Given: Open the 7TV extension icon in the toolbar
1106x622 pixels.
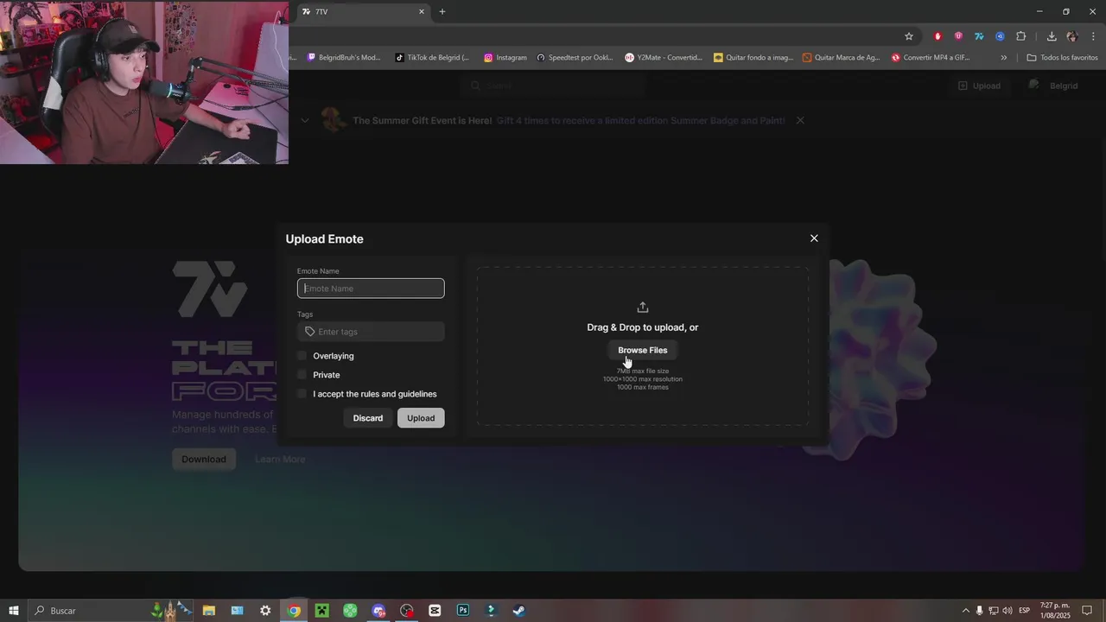Looking at the screenshot, I should 979,36.
